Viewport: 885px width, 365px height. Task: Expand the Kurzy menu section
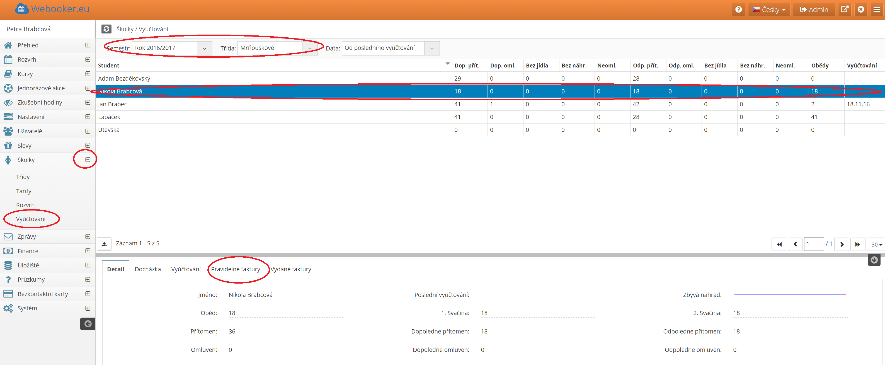click(88, 74)
